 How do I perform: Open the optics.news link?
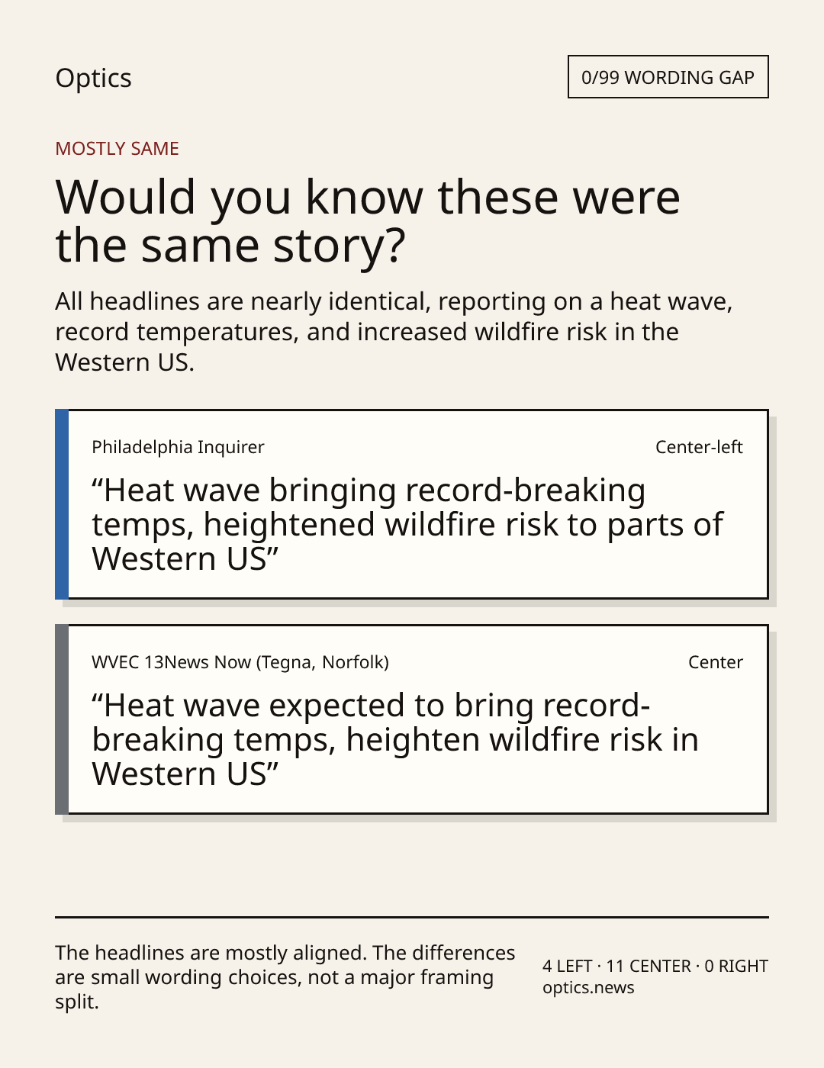[x=588, y=987]
